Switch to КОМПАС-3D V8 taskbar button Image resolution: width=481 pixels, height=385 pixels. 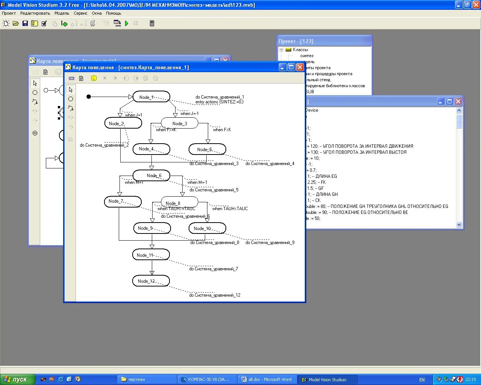click(207, 380)
